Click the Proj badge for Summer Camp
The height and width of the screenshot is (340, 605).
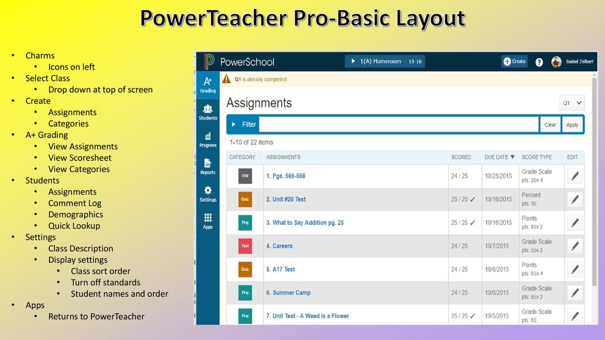click(x=245, y=293)
